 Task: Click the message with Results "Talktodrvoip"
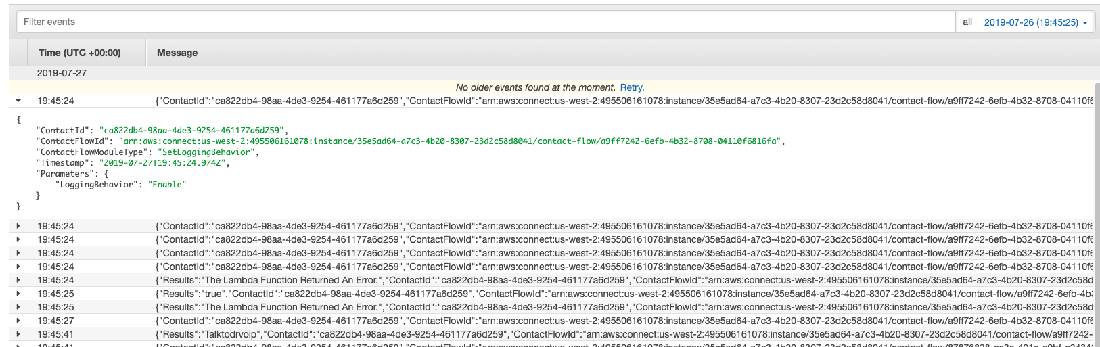[624, 334]
